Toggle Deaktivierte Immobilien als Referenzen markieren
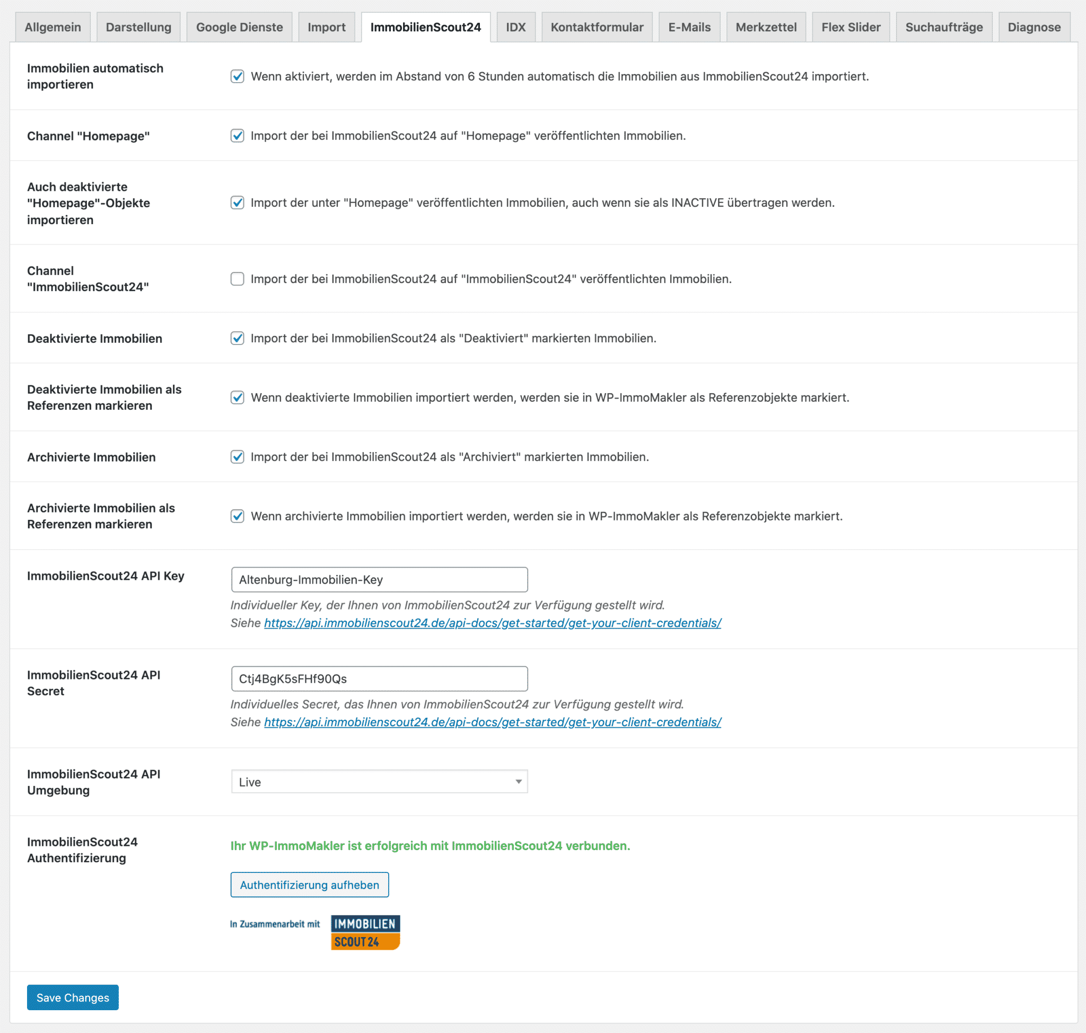The width and height of the screenshot is (1086, 1033). 238,398
